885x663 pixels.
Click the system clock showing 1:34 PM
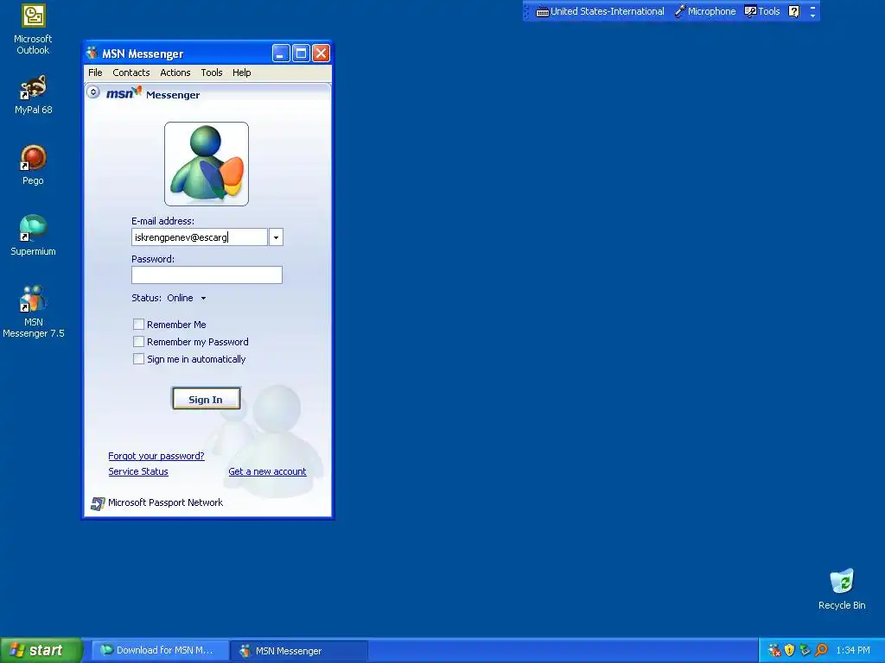pos(853,651)
